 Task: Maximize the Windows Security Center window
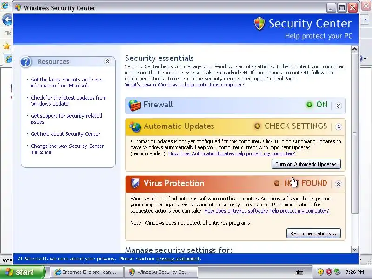342,8
